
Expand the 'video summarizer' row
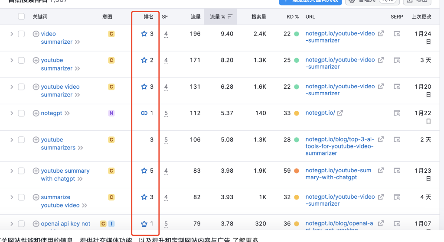pyautogui.click(x=12, y=34)
